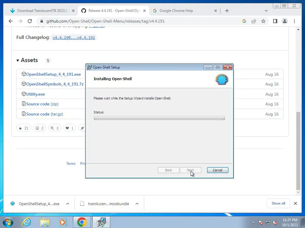Click the rocket reaction icon
Viewport: 305px width, 228px height.
click(x=82, y=128)
